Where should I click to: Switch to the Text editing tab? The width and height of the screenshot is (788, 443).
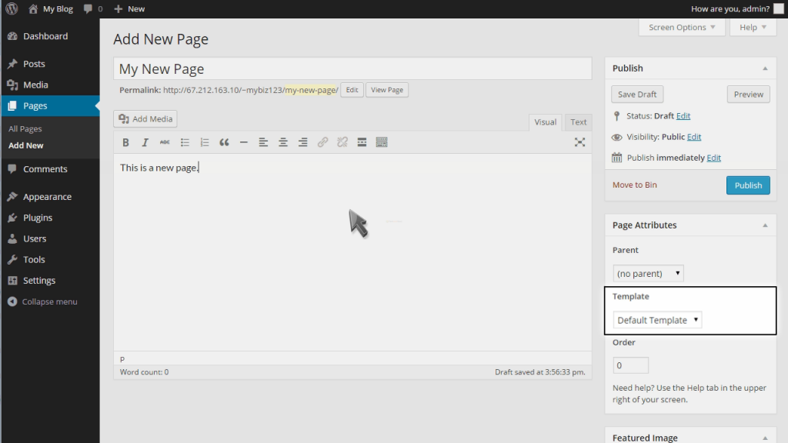[x=578, y=122]
